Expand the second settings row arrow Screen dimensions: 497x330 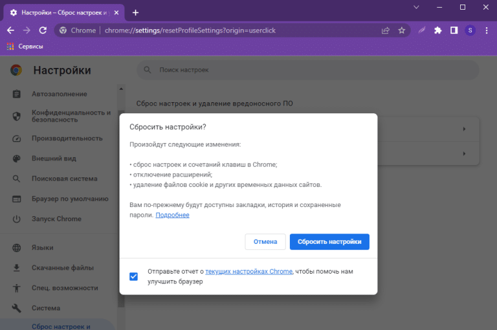pyautogui.click(x=464, y=154)
